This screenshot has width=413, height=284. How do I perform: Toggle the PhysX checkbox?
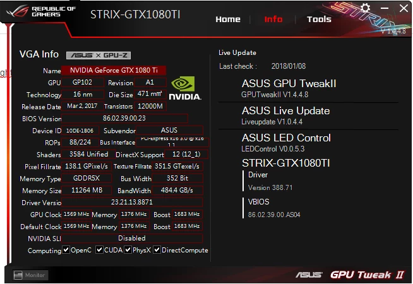coord(128,249)
